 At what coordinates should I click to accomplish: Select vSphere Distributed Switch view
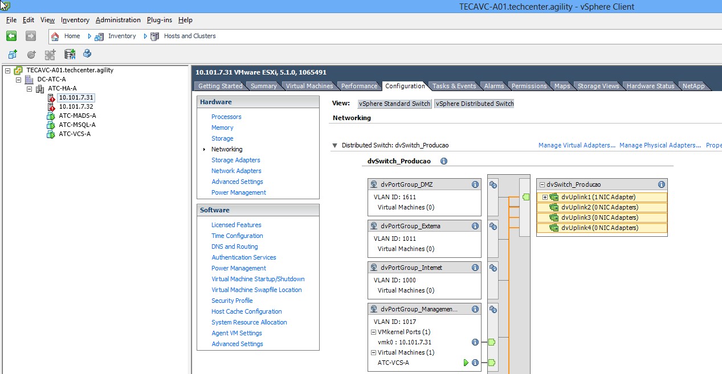[x=474, y=104]
